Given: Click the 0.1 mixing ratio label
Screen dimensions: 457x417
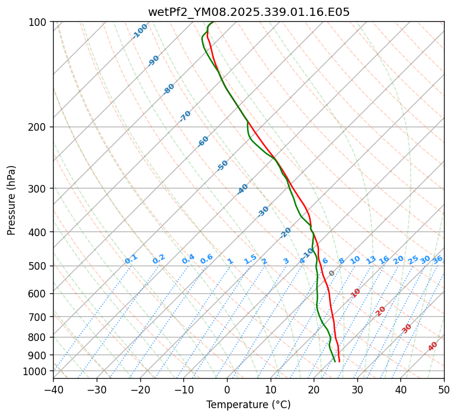Looking at the screenshot, I should [x=131, y=259].
